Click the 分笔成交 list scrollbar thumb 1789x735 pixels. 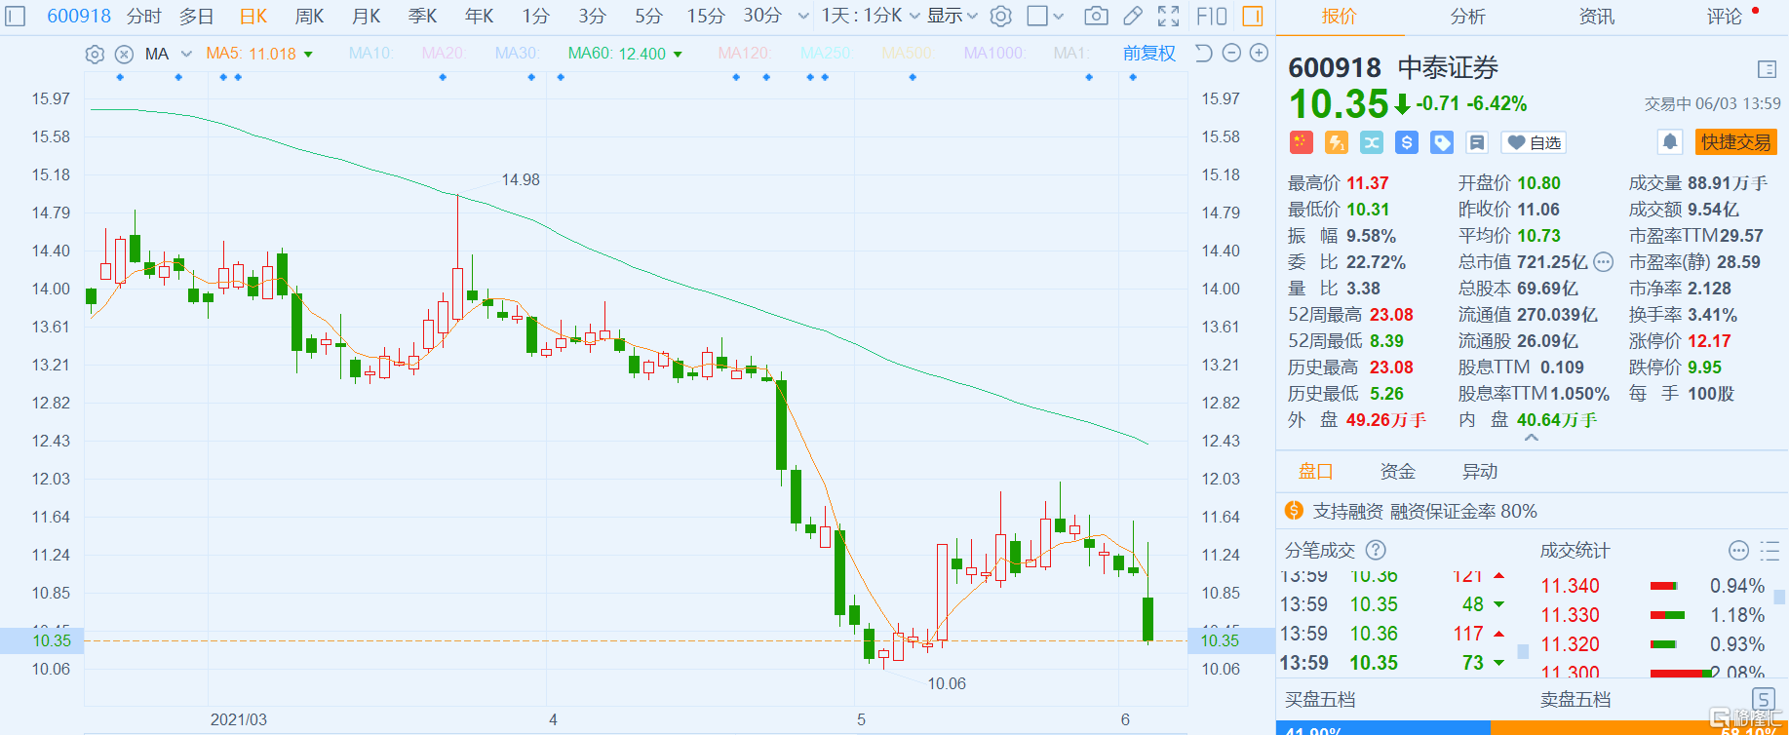[1523, 651]
